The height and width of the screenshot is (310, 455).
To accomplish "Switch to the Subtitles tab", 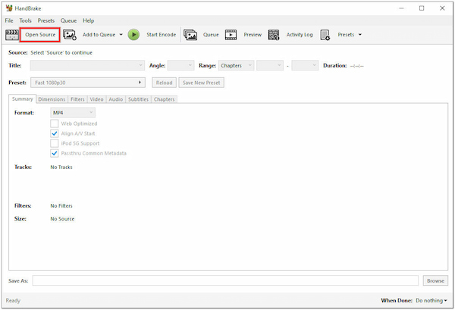I will 139,99.
